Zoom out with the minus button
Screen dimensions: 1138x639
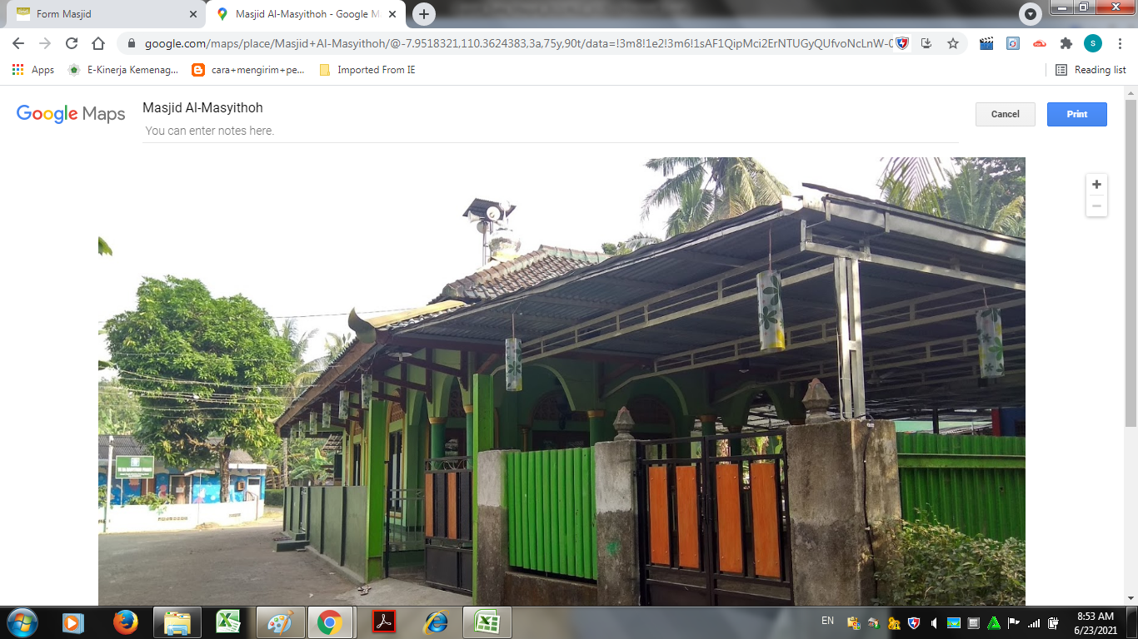point(1096,206)
